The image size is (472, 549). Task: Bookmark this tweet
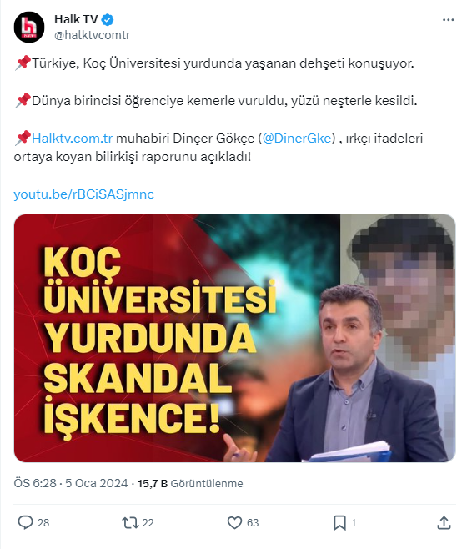[x=339, y=523]
